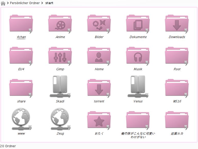The image size is (198, 149).
Task: Click the Bilder name label
Action: pos(99,37)
